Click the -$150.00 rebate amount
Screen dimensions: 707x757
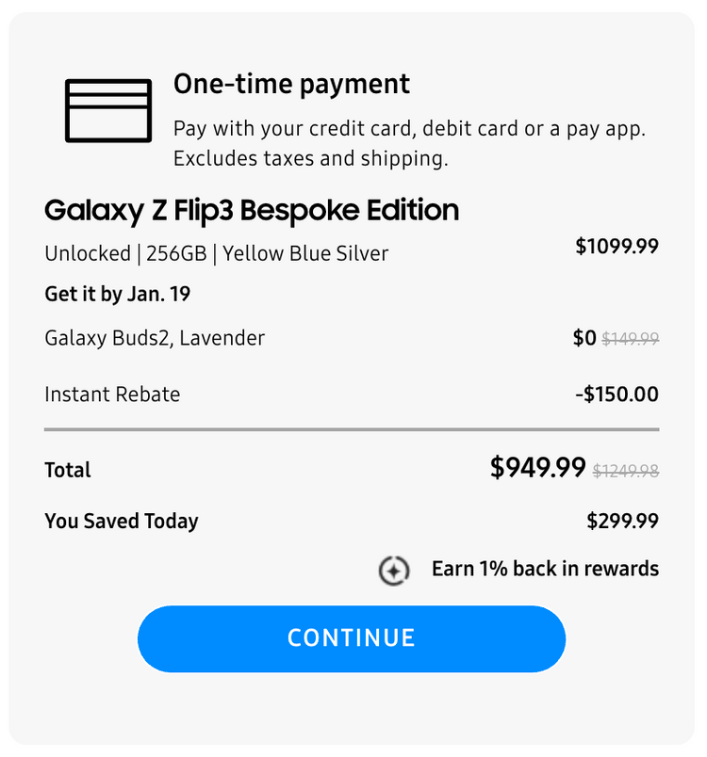coord(617,395)
